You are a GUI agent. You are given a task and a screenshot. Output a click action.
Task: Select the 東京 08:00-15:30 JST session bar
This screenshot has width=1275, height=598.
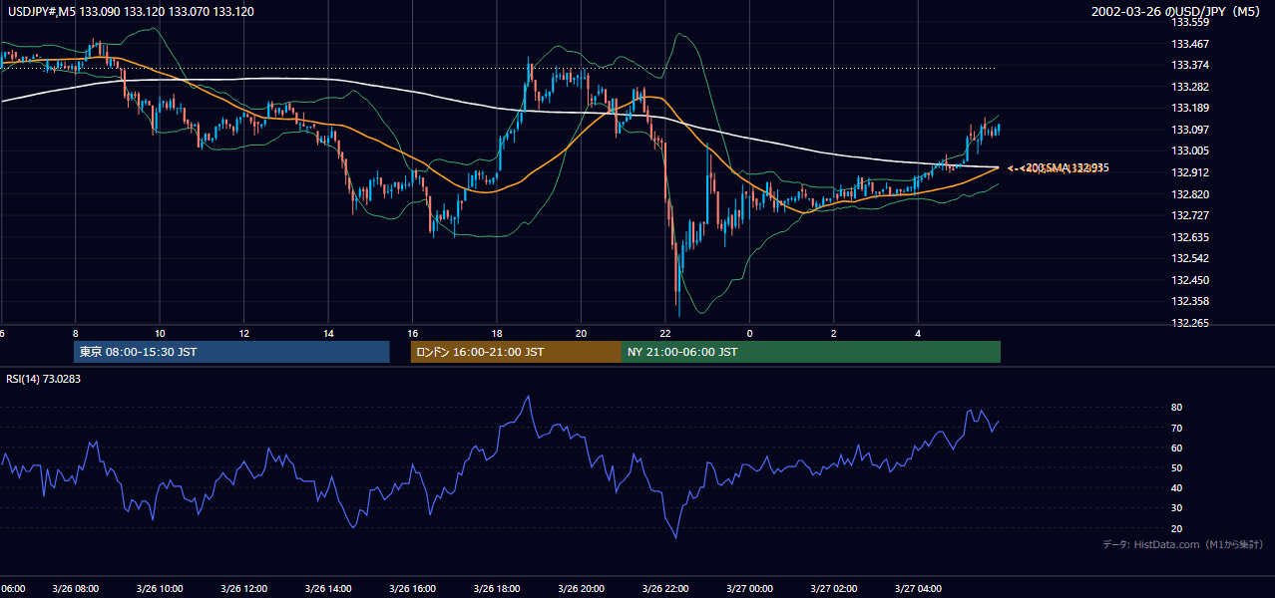pos(231,352)
